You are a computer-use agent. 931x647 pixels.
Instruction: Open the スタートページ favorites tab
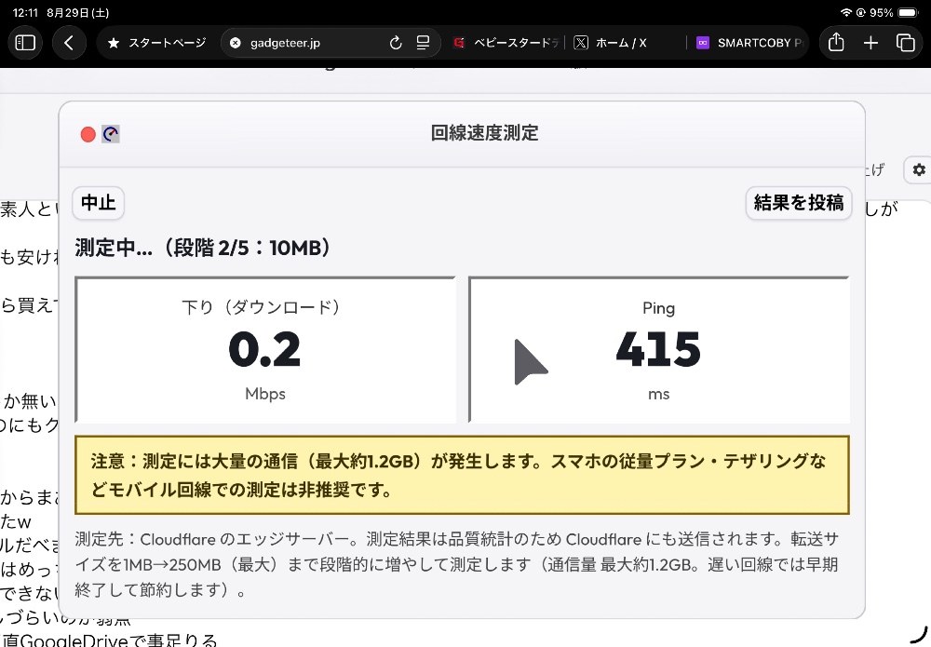tap(156, 43)
